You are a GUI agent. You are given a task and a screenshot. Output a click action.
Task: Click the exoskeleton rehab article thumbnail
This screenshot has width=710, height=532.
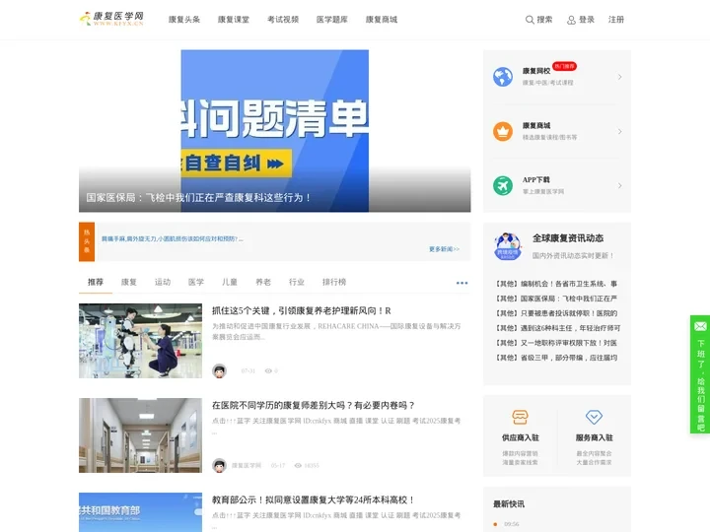[140, 341]
